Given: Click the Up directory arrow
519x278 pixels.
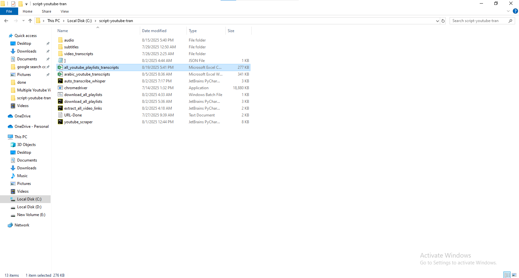Looking at the screenshot, I should click(x=30, y=21).
